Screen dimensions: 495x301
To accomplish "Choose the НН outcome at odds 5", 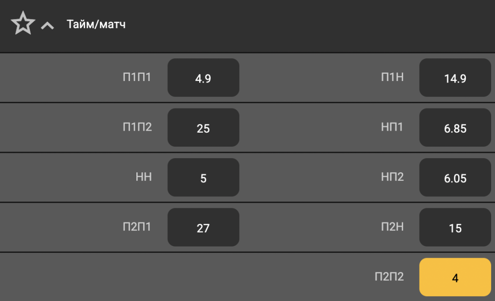I will [x=203, y=177].
